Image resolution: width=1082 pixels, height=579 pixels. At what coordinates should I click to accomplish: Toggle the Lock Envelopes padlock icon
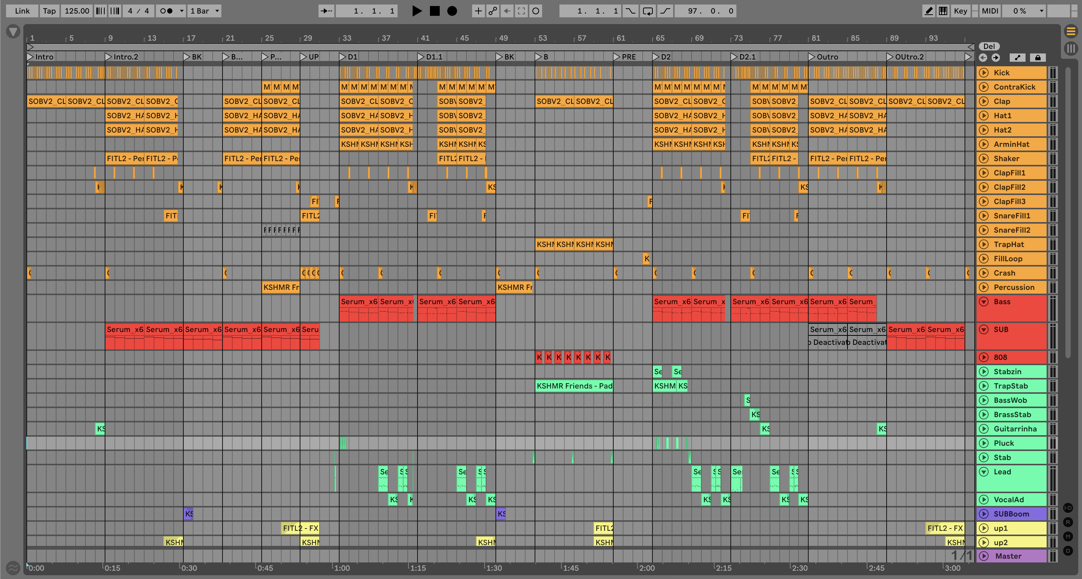pyautogui.click(x=1038, y=58)
